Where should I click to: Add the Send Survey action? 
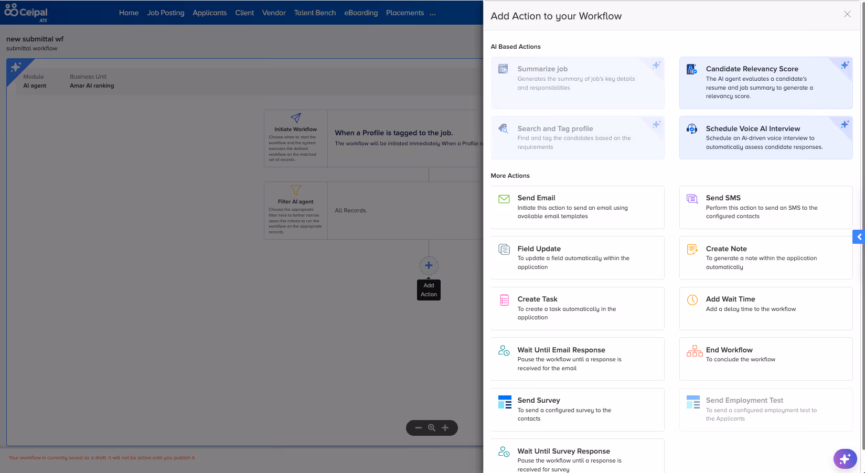(578, 410)
